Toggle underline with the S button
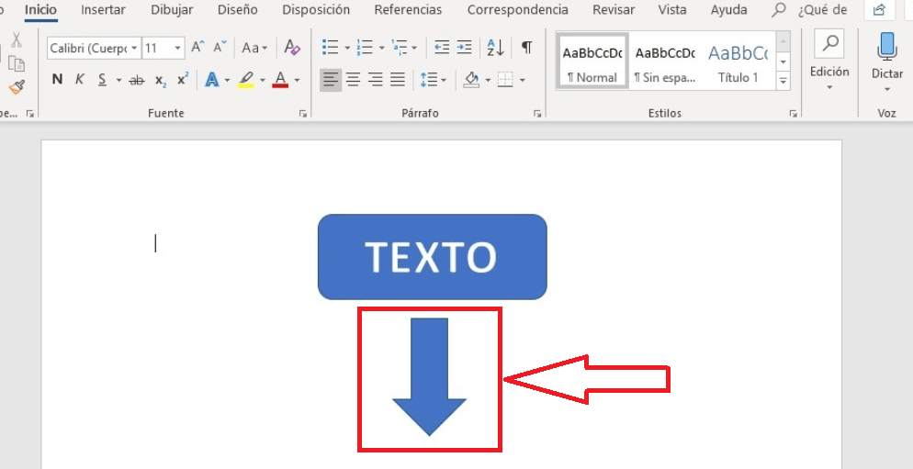 tap(103, 80)
